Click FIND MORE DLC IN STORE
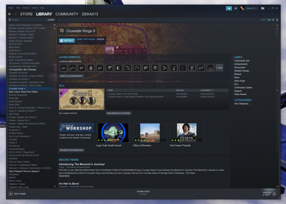The width and height of the screenshot is (286, 204). [x=118, y=113]
